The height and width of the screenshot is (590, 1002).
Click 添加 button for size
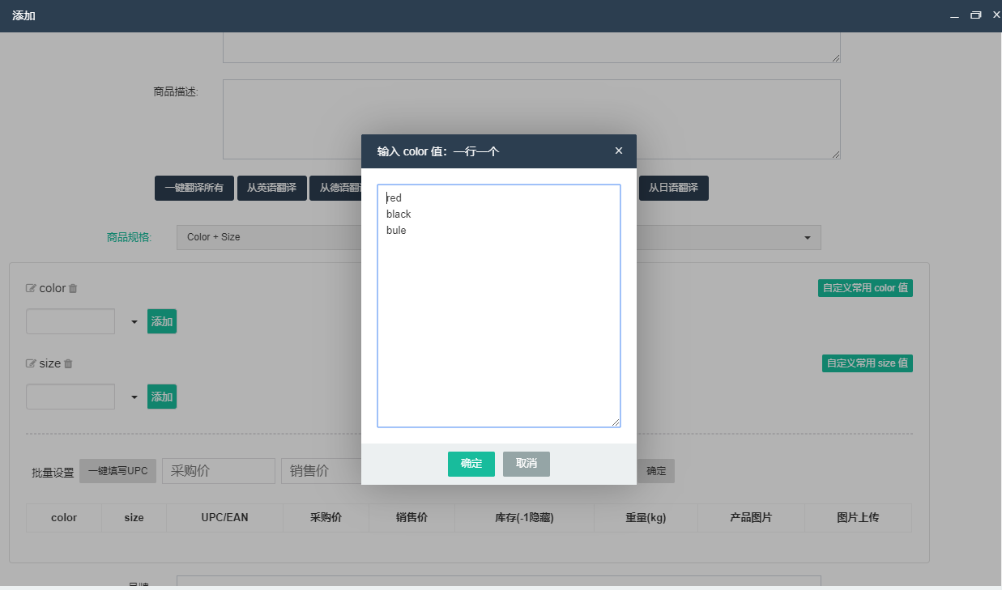[x=162, y=397]
